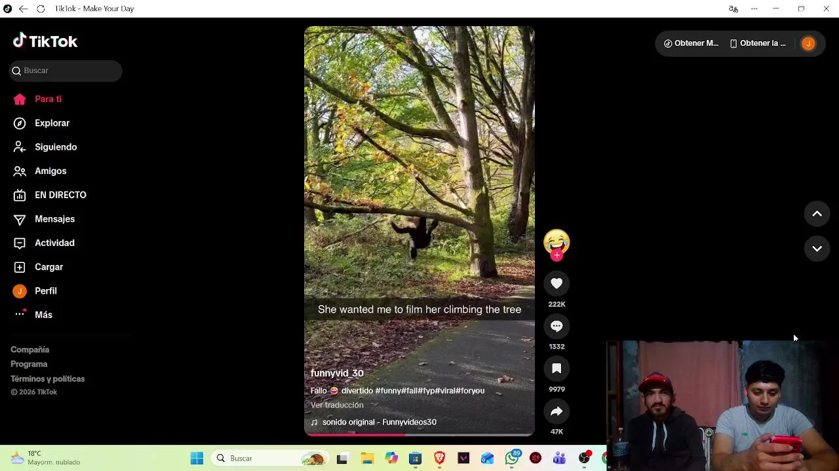The image size is (839, 471).
Task: Open the weather widget showing 18°C
Action: click(x=46, y=458)
